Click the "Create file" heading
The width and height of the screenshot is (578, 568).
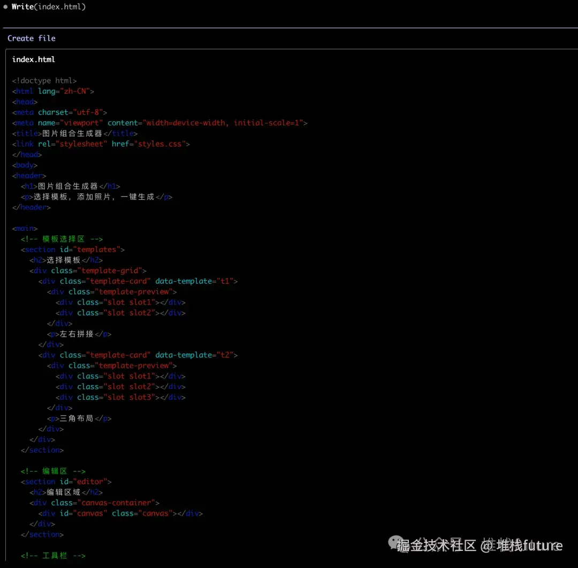click(x=32, y=38)
